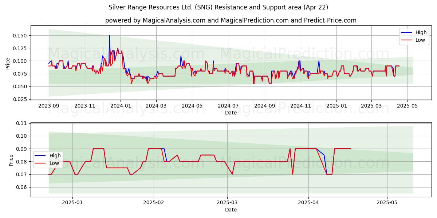Click the 2024-11 date tick label
Image resolution: width=437 pixels, height=218 pixels.
[x=300, y=106]
